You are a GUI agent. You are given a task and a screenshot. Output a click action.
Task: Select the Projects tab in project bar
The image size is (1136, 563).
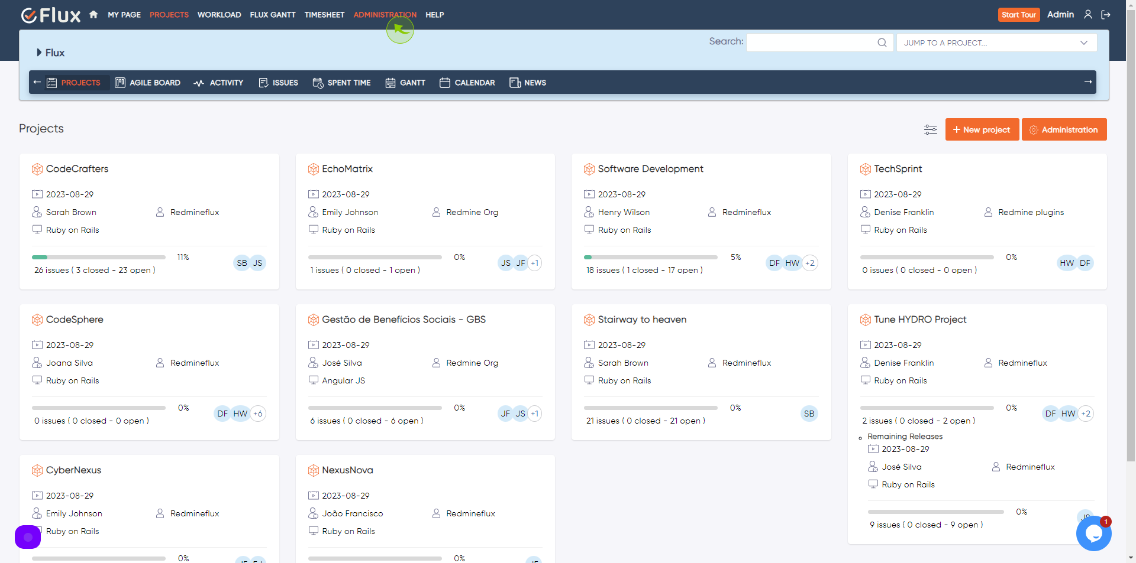point(74,83)
